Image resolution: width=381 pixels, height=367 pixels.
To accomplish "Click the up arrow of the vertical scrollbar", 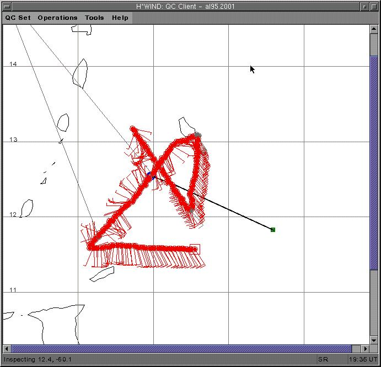I will click(374, 29).
